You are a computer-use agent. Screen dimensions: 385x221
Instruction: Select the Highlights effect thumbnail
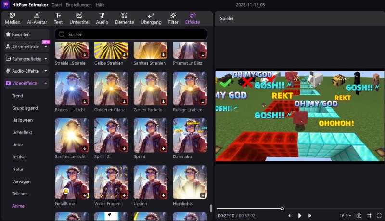[190, 182]
